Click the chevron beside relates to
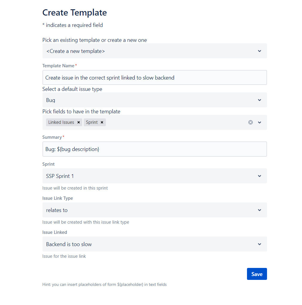302x305 pixels. coord(260,210)
